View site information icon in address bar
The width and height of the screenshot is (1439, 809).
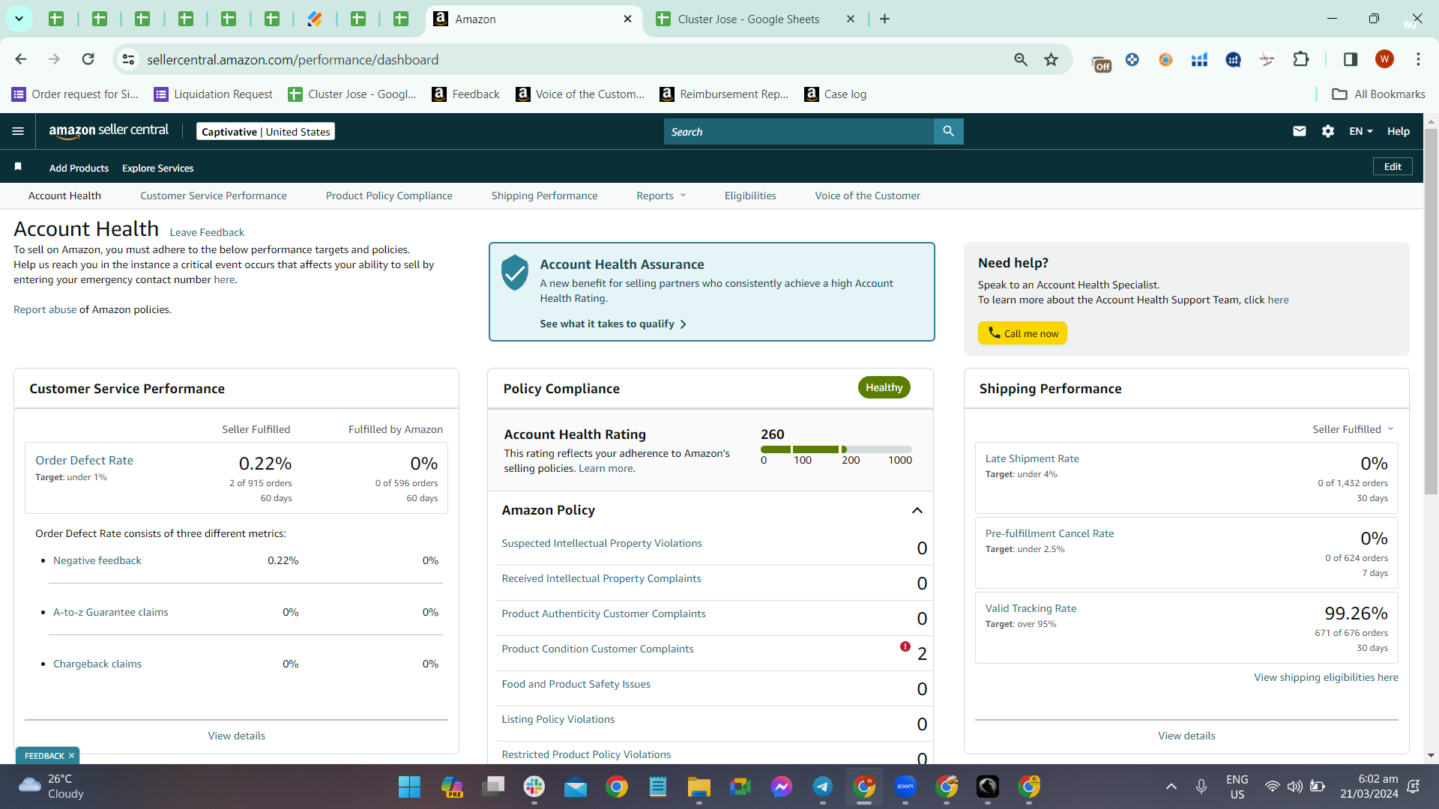coord(129,59)
